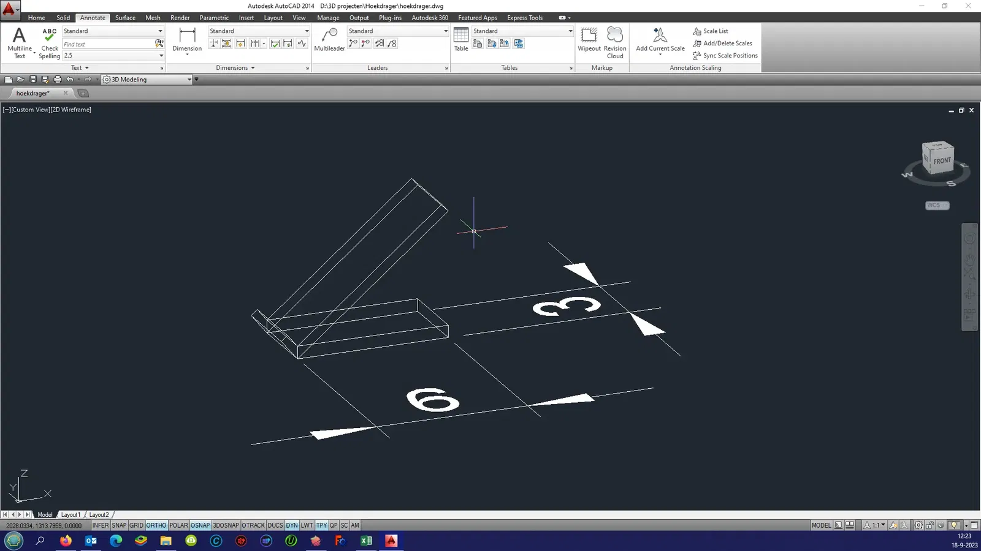Click the viewport Custom View label
Image resolution: width=981 pixels, height=551 pixels.
click(x=31, y=110)
